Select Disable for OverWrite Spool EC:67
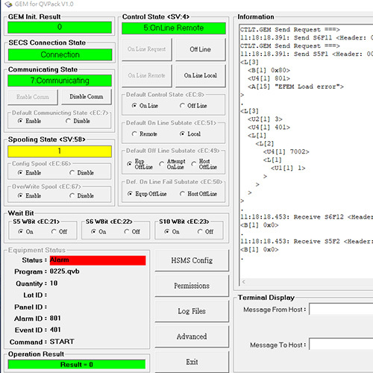The image size is (373, 373). 81,195
